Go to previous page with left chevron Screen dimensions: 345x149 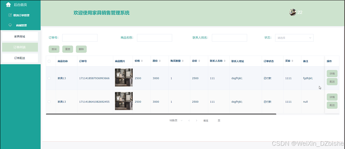tap(189, 121)
